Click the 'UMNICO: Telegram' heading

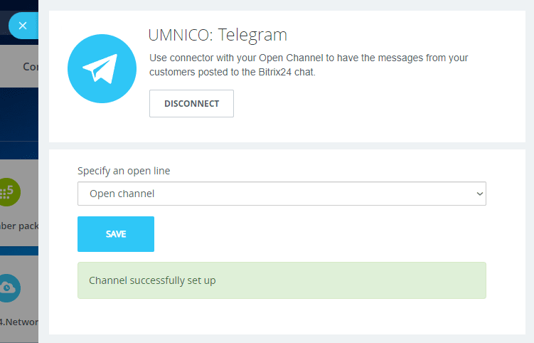pyautogui.click(x=218, y=34)
